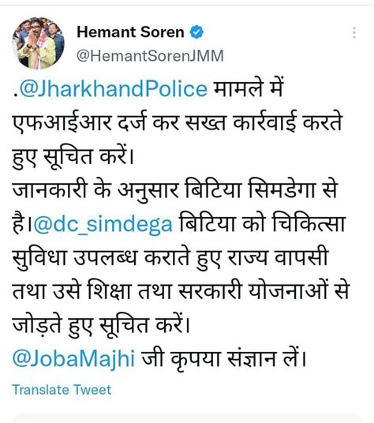Open the quoted tweet card below Translate Tweet
Screen dimensions: 374x423
pos(187,417)
